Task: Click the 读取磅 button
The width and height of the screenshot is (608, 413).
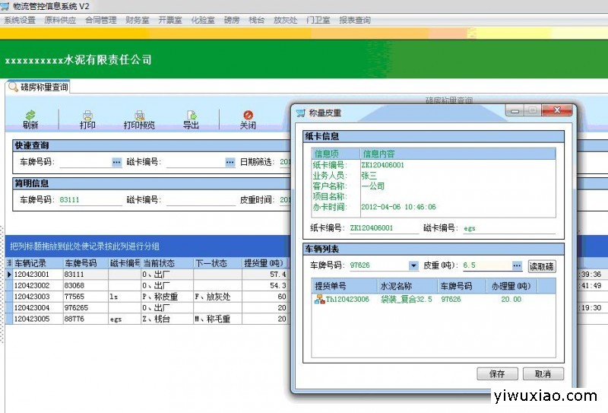Action: coord(542,266)
